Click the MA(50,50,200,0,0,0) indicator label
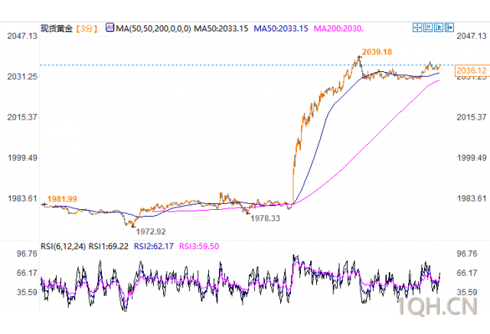 tap(153, 29)
